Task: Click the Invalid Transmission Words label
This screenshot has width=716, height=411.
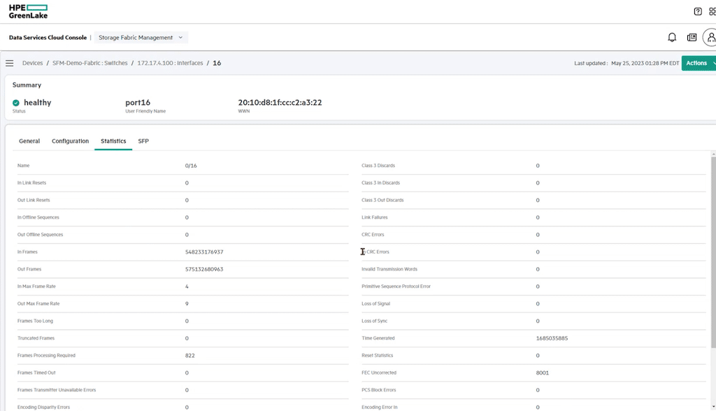Action: [x=389, y=269]
